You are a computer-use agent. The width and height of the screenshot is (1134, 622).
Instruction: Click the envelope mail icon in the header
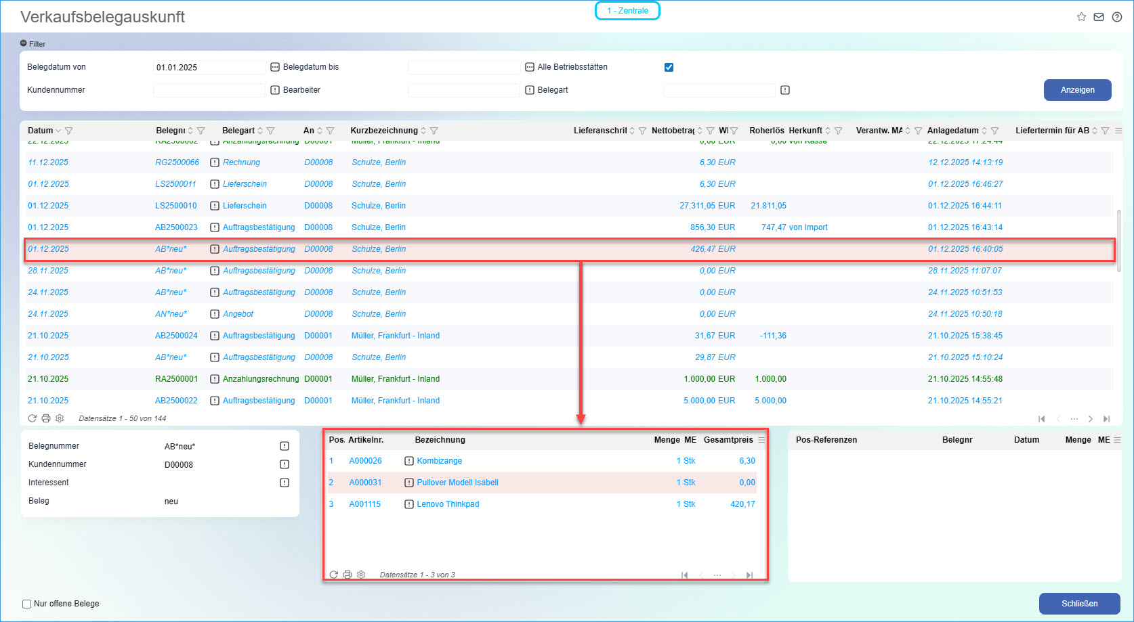point(1099,17)
